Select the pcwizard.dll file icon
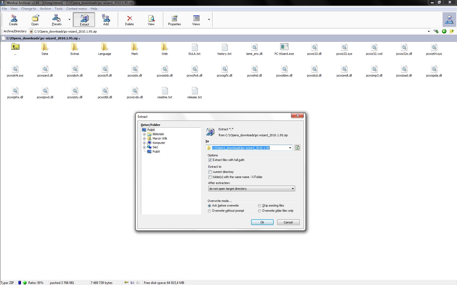Screen dimensions: 457x285 click(45, 69)
